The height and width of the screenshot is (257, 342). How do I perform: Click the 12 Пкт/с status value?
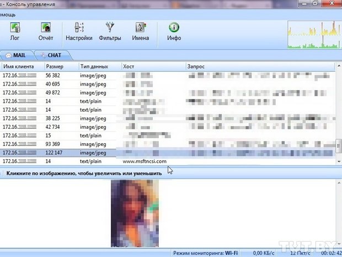click(300, 253)
